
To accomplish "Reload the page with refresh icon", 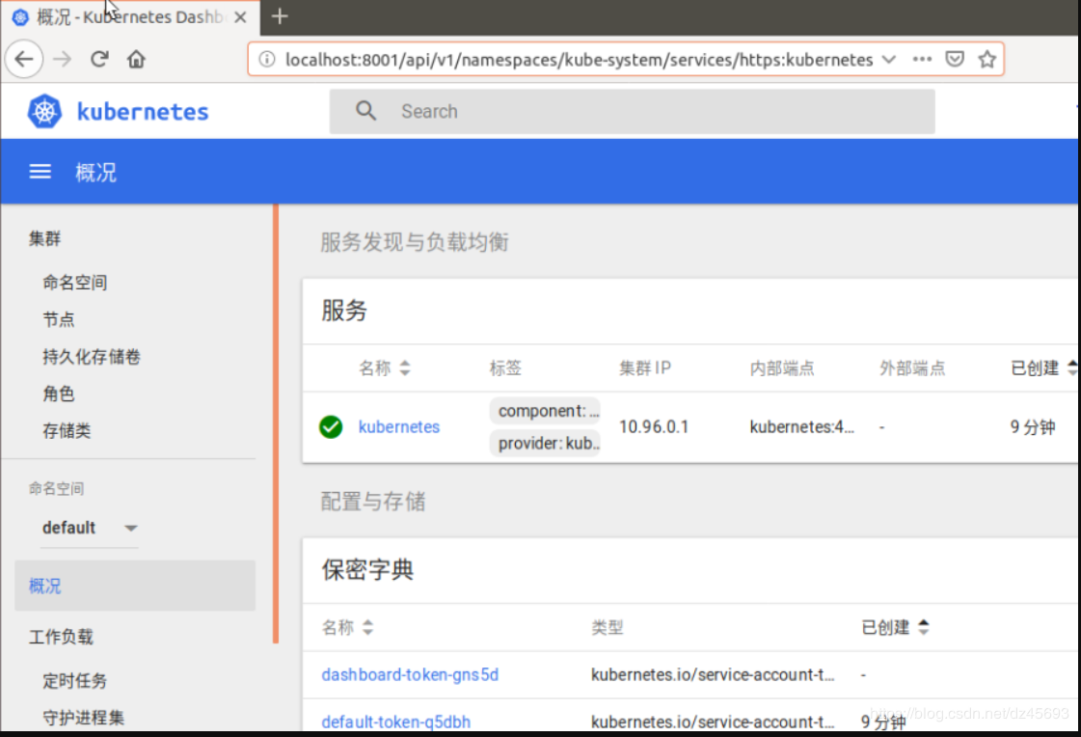I will 99,59.
